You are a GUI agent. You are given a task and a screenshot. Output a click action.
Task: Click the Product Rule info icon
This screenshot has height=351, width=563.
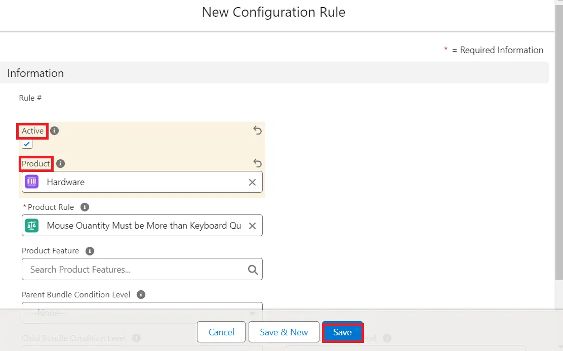point(85,207)
